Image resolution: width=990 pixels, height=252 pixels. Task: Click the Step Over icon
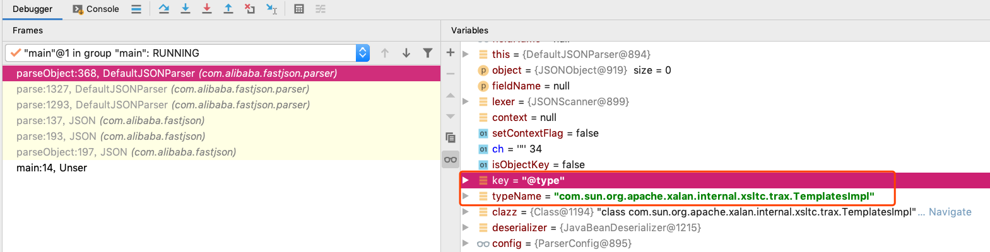tap(164, 9)
